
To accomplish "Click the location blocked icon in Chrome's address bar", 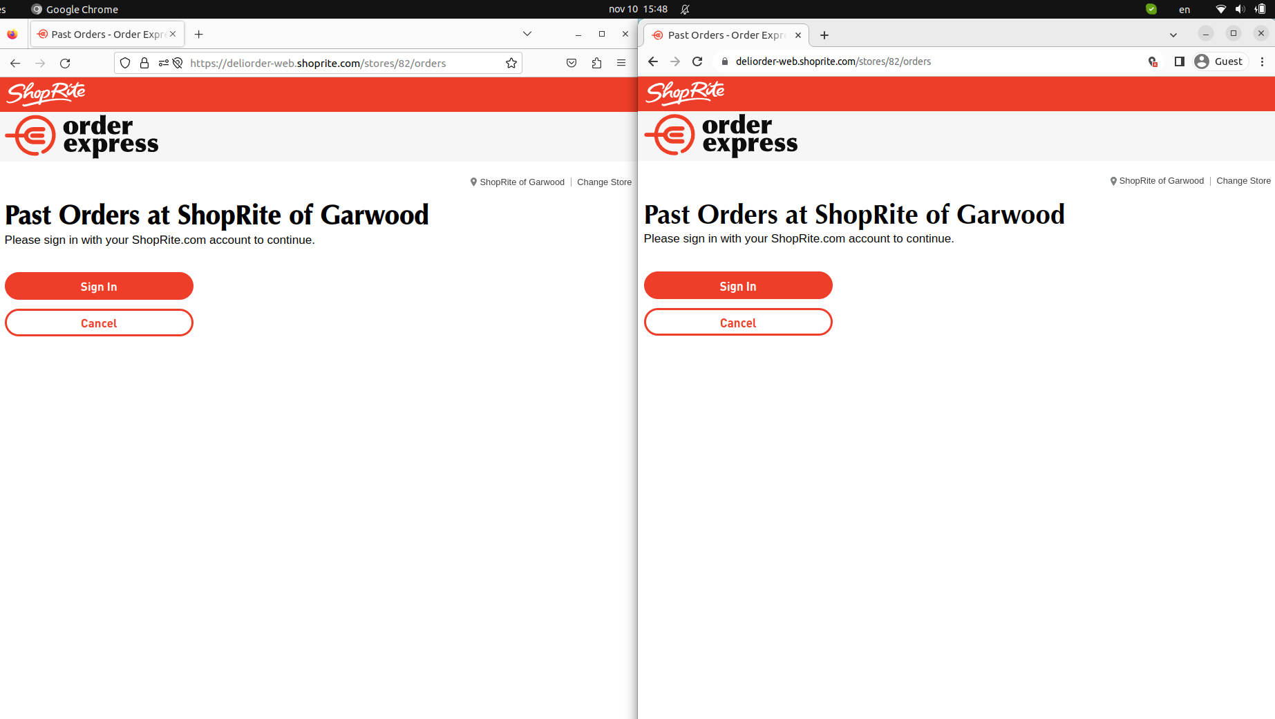I will click(1153, 61).
